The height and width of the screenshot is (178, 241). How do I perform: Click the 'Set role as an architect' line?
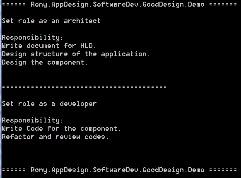click(x=51, y=21)
